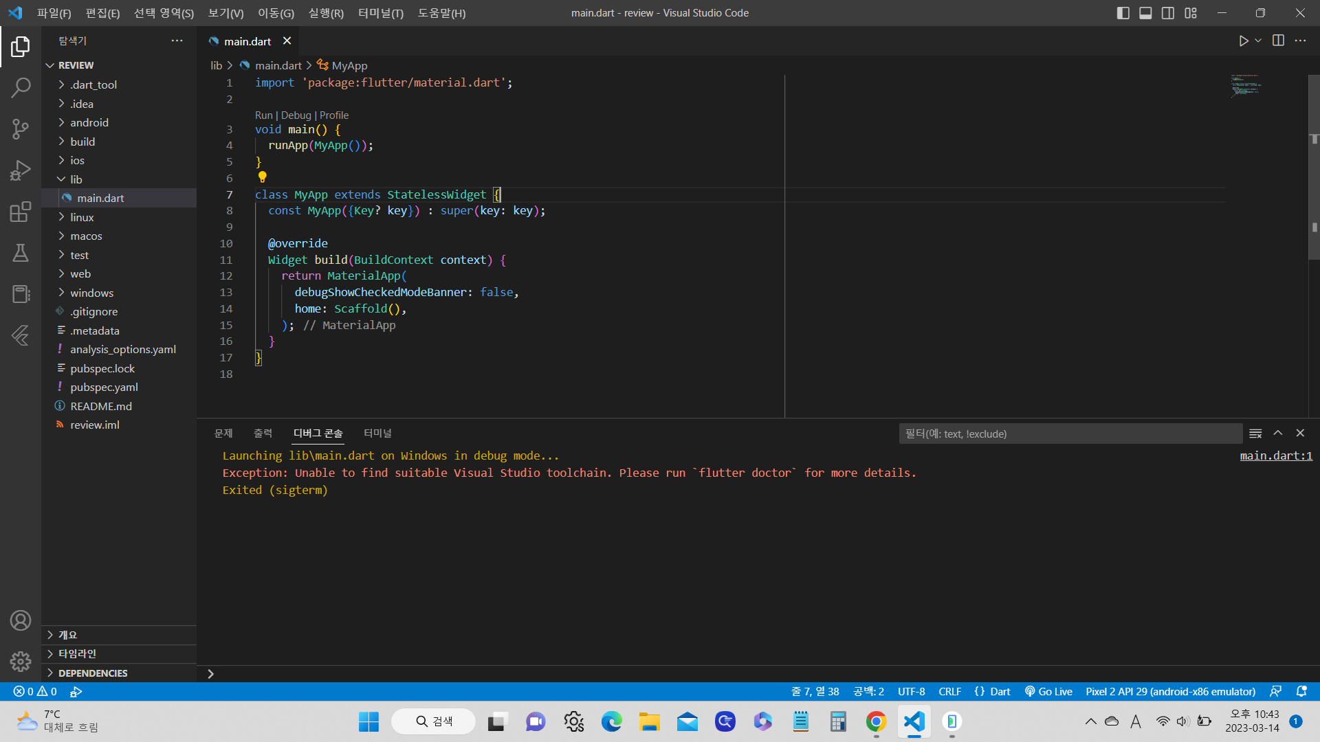The width and height of the screenshot is (1320, 742).
Task: Switch to the 터미널 panel tab
Action: point(377,434)
